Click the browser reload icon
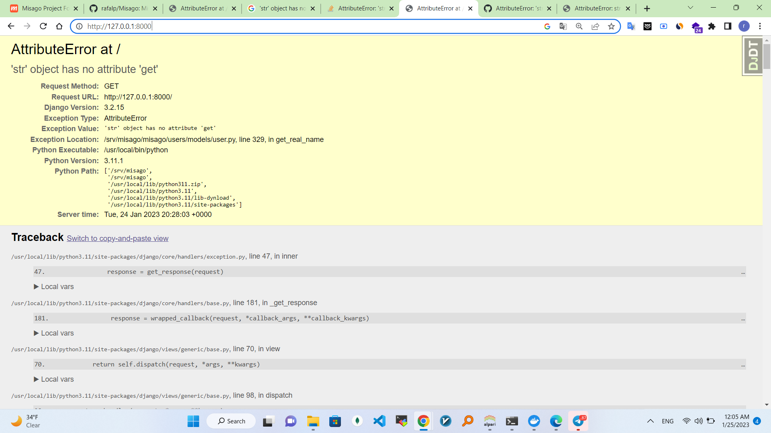 (43, 26)
